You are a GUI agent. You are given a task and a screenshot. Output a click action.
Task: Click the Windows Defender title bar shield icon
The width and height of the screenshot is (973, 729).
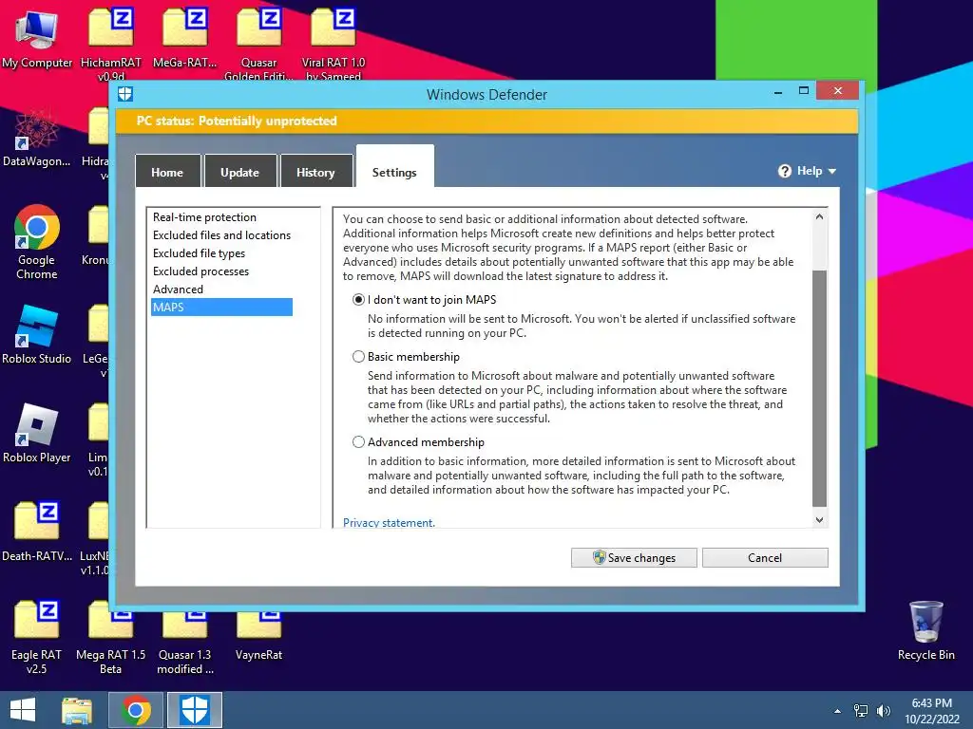125,94
